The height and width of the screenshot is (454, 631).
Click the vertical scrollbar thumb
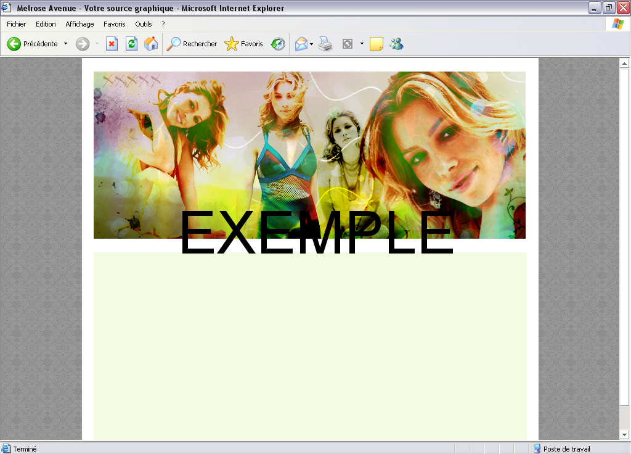[624, 237]
